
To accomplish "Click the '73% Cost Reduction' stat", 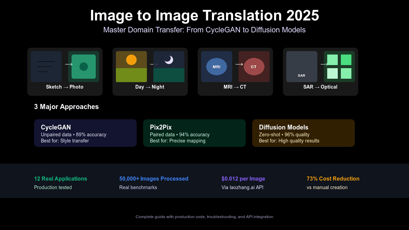I will (333, 179).
